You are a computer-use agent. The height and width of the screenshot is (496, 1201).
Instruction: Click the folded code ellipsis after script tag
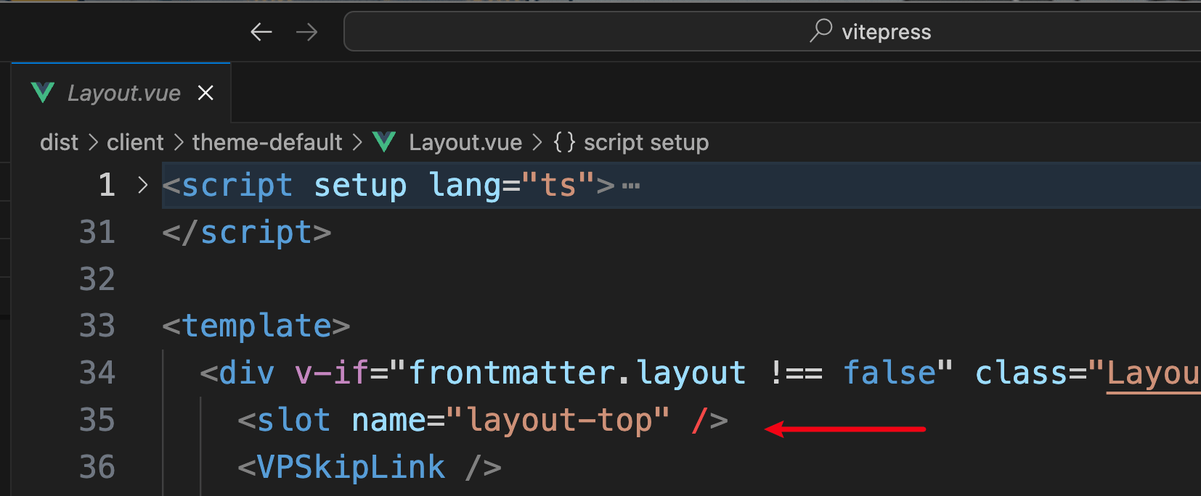pyautogui.click(x=631, y=186)
